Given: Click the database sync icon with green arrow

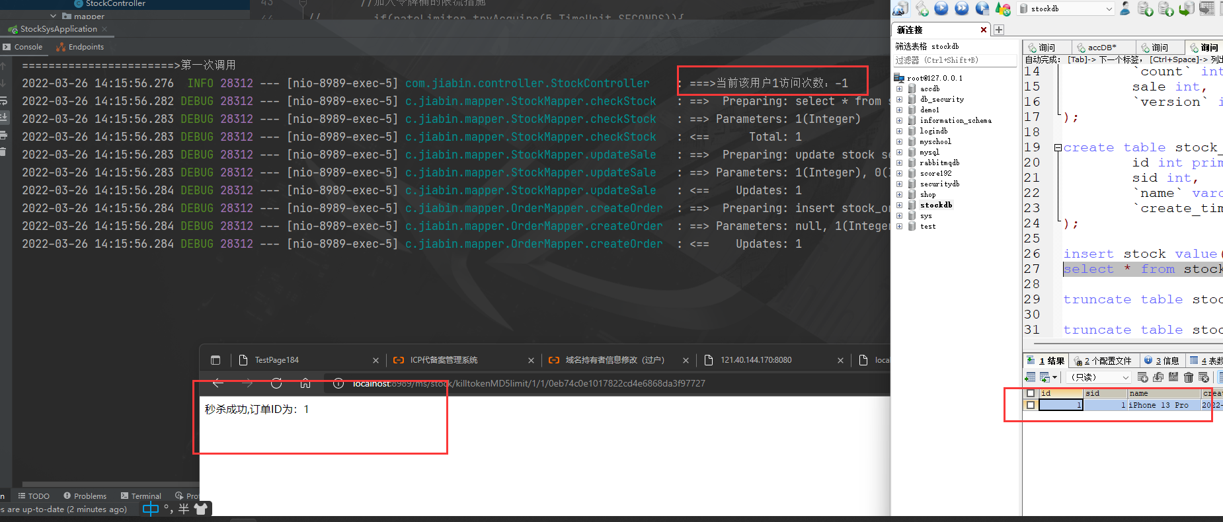Looking at the screenshot, I should tap(1187, 9).
